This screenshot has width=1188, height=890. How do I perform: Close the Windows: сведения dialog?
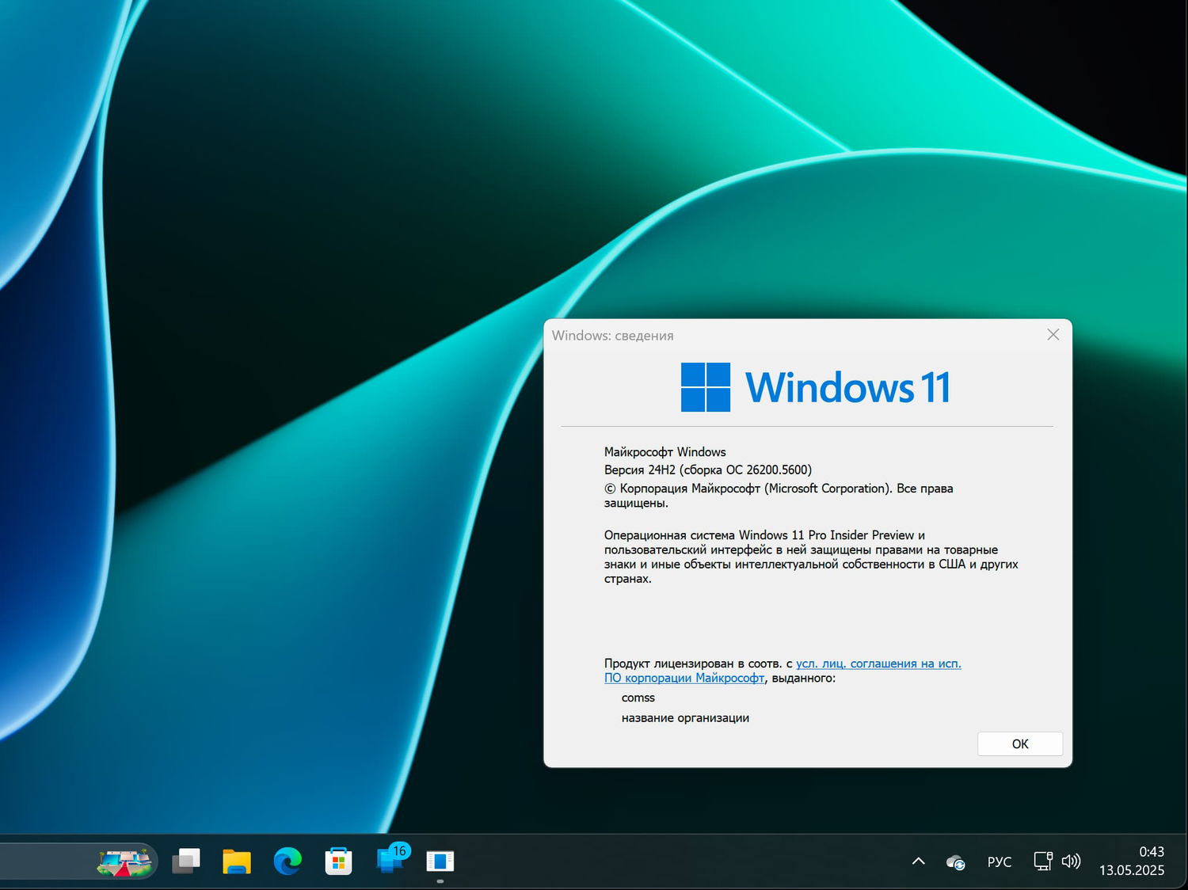click(x=1053, y=334)
